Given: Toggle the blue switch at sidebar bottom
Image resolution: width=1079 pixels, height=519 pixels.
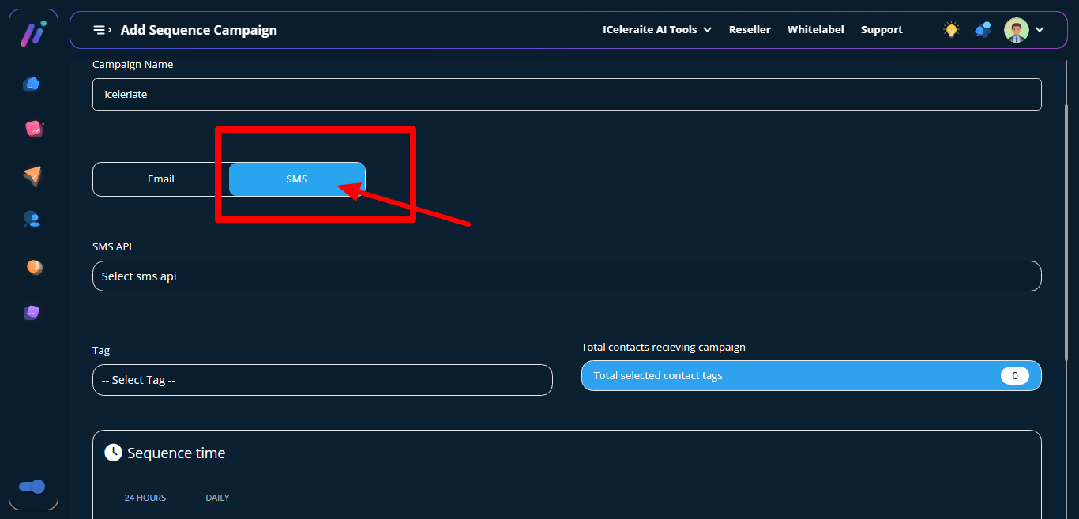Looking at the screenshot, I should click(x=32, y=487).
